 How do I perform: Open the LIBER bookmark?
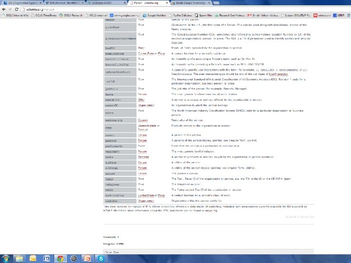(339, 16)
